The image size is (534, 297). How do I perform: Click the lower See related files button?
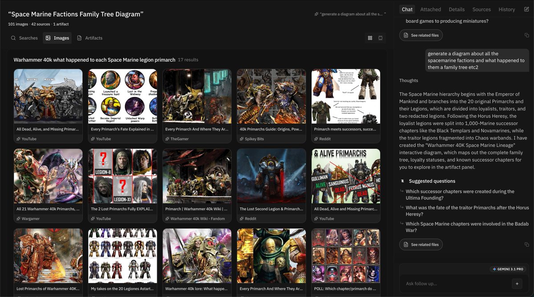(x=421, y=245)
